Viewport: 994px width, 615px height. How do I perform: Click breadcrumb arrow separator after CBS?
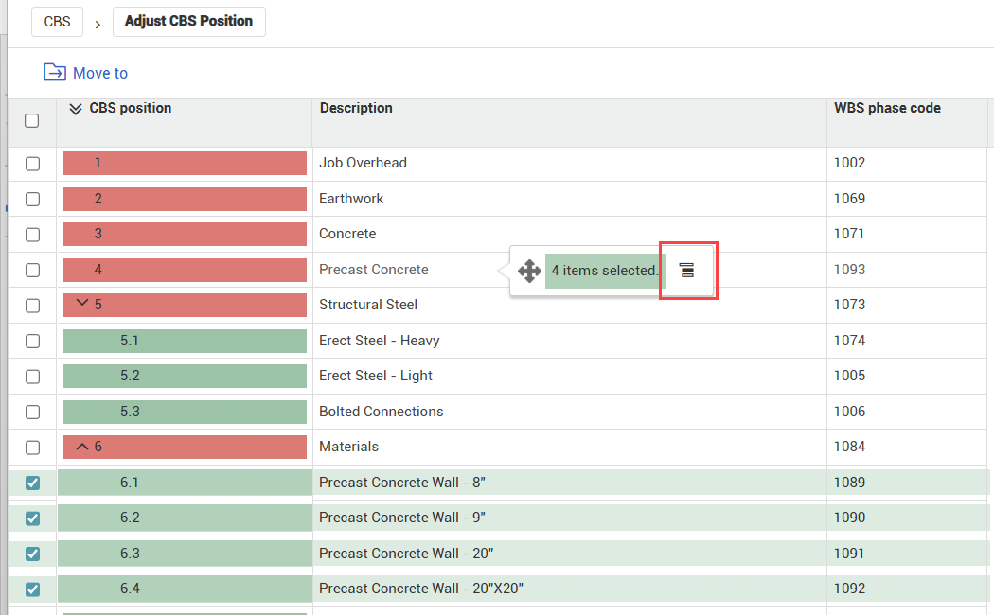(98, 23)
